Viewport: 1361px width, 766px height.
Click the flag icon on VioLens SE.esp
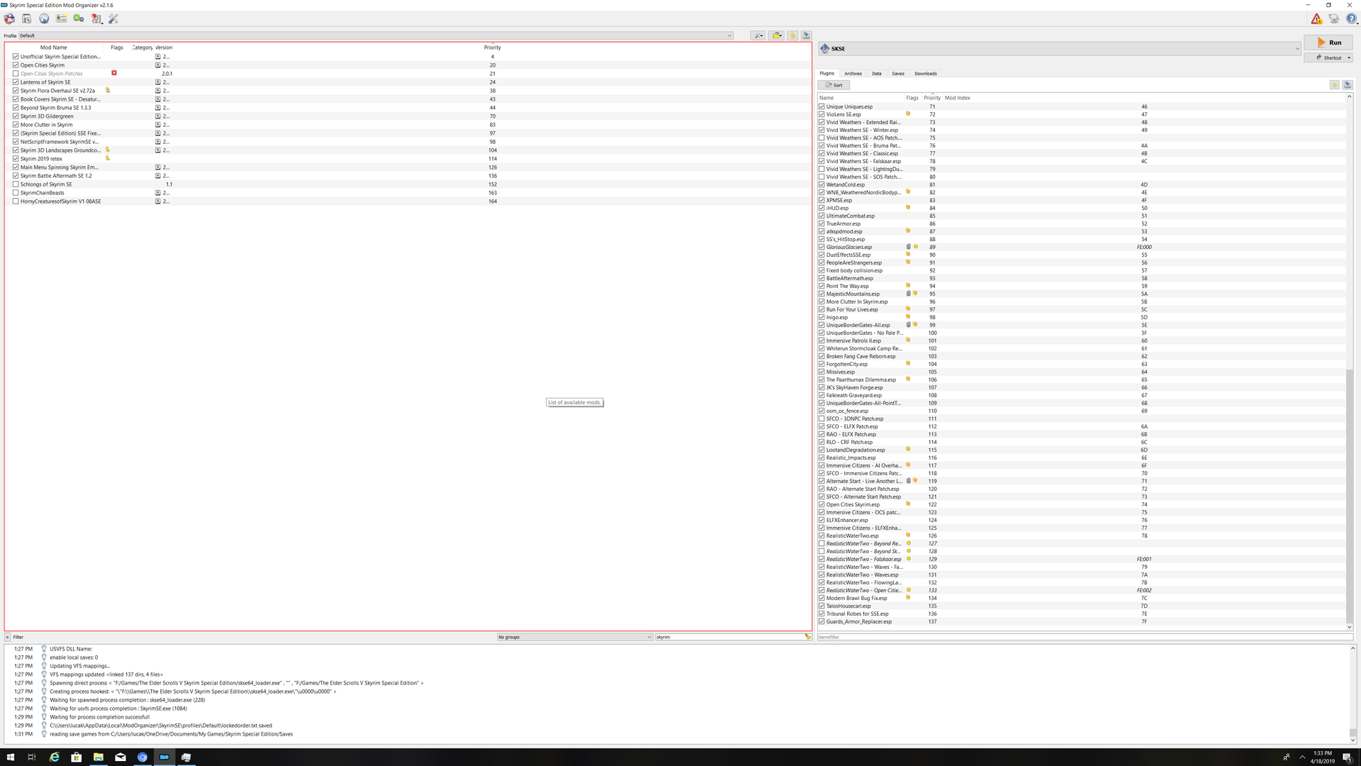[908, 113]
